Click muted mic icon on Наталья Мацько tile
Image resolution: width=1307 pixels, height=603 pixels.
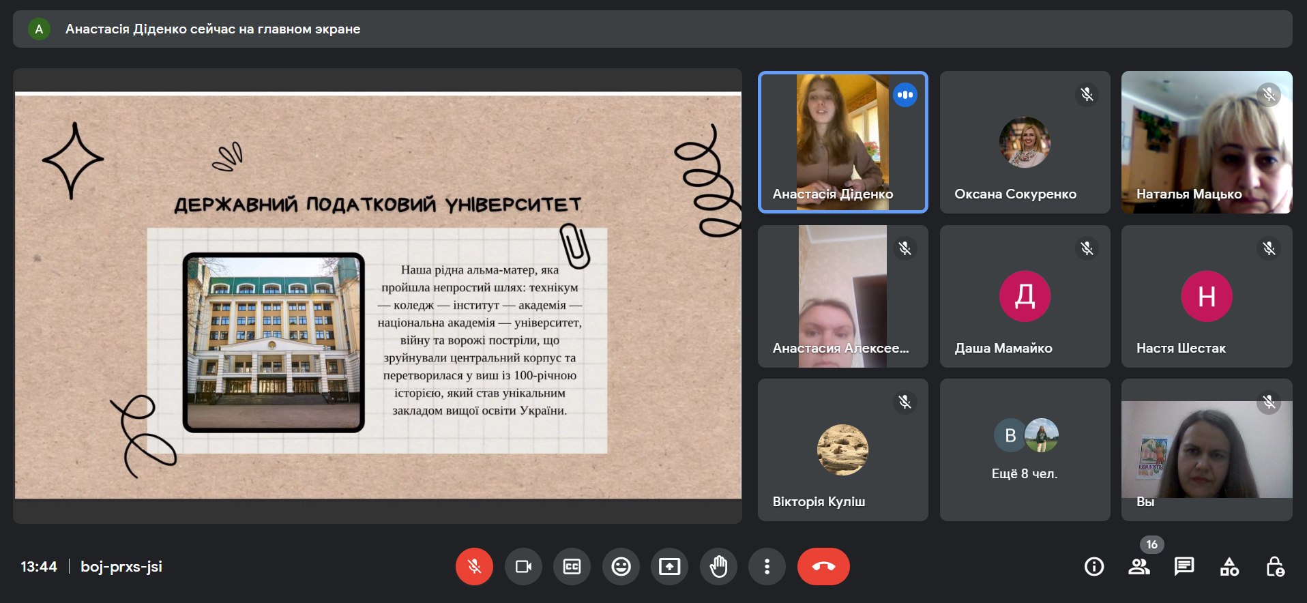pyautogui.click(x=1269, y=94)
